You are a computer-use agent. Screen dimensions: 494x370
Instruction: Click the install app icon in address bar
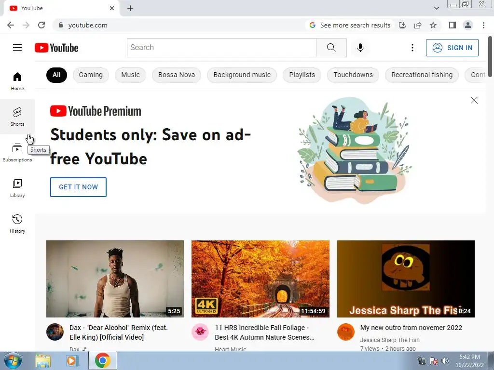coord(402,25)
